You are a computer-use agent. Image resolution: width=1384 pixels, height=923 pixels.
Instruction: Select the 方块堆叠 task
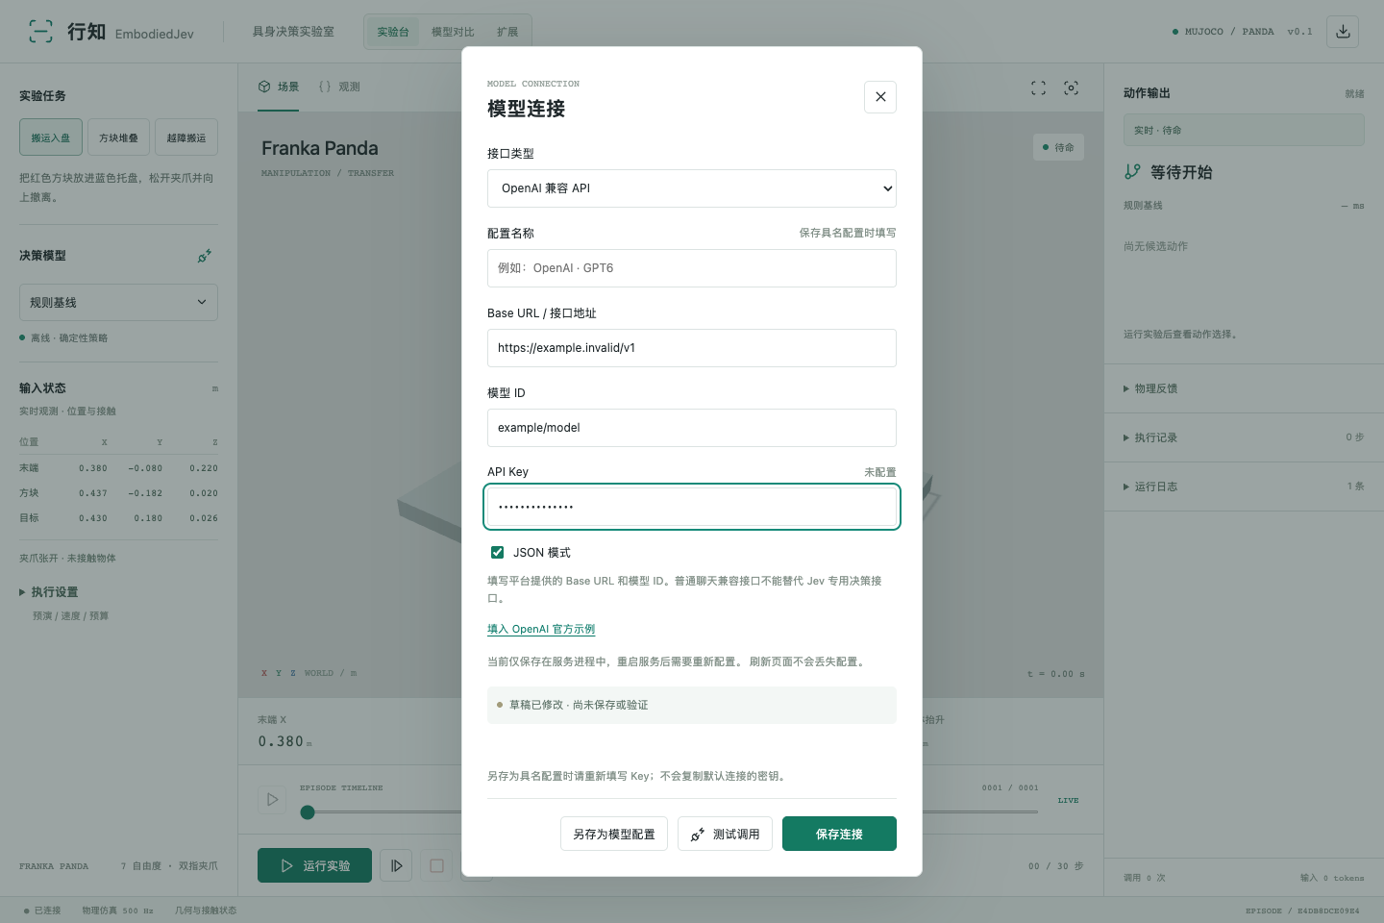pos(118,137)
